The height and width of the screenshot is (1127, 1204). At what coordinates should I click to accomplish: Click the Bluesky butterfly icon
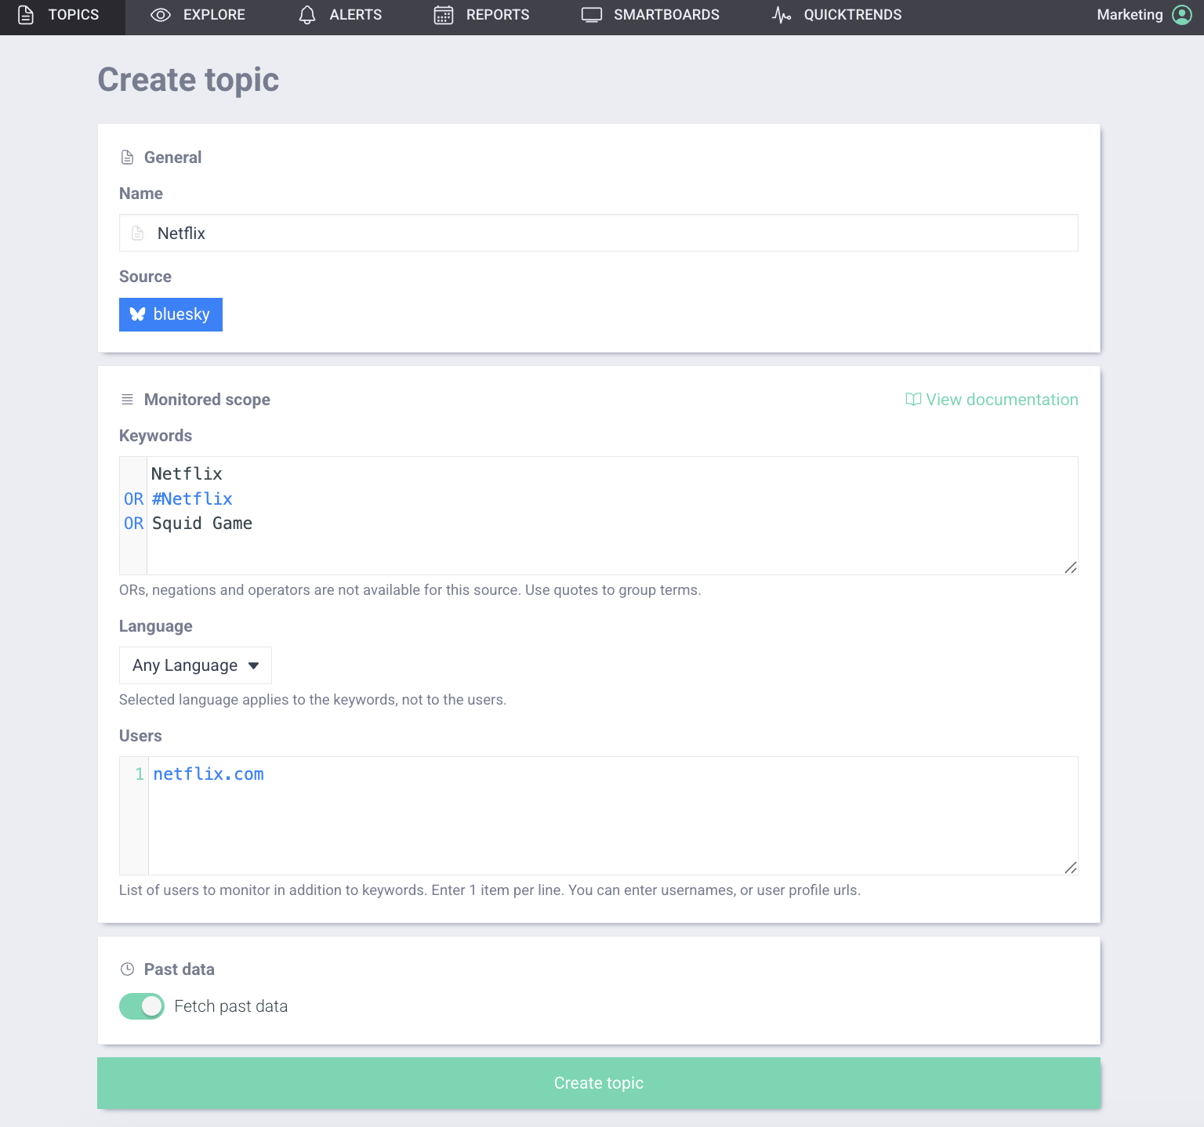click(x=138, y=314)
